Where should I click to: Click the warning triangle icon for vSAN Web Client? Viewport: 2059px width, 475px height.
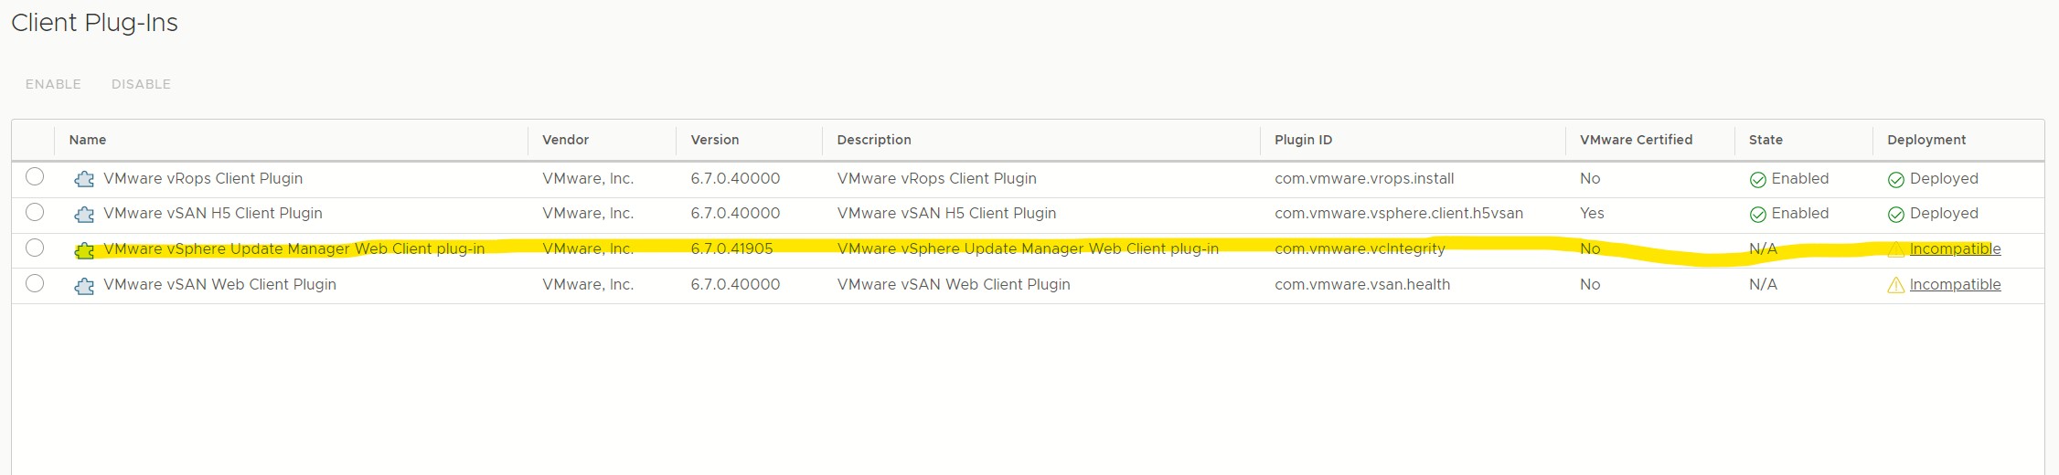click(1896, 285)
